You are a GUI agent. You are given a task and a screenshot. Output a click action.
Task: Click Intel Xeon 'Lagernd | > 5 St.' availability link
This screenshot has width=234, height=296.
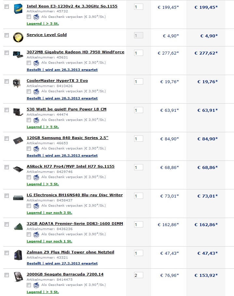coord(43,24)
